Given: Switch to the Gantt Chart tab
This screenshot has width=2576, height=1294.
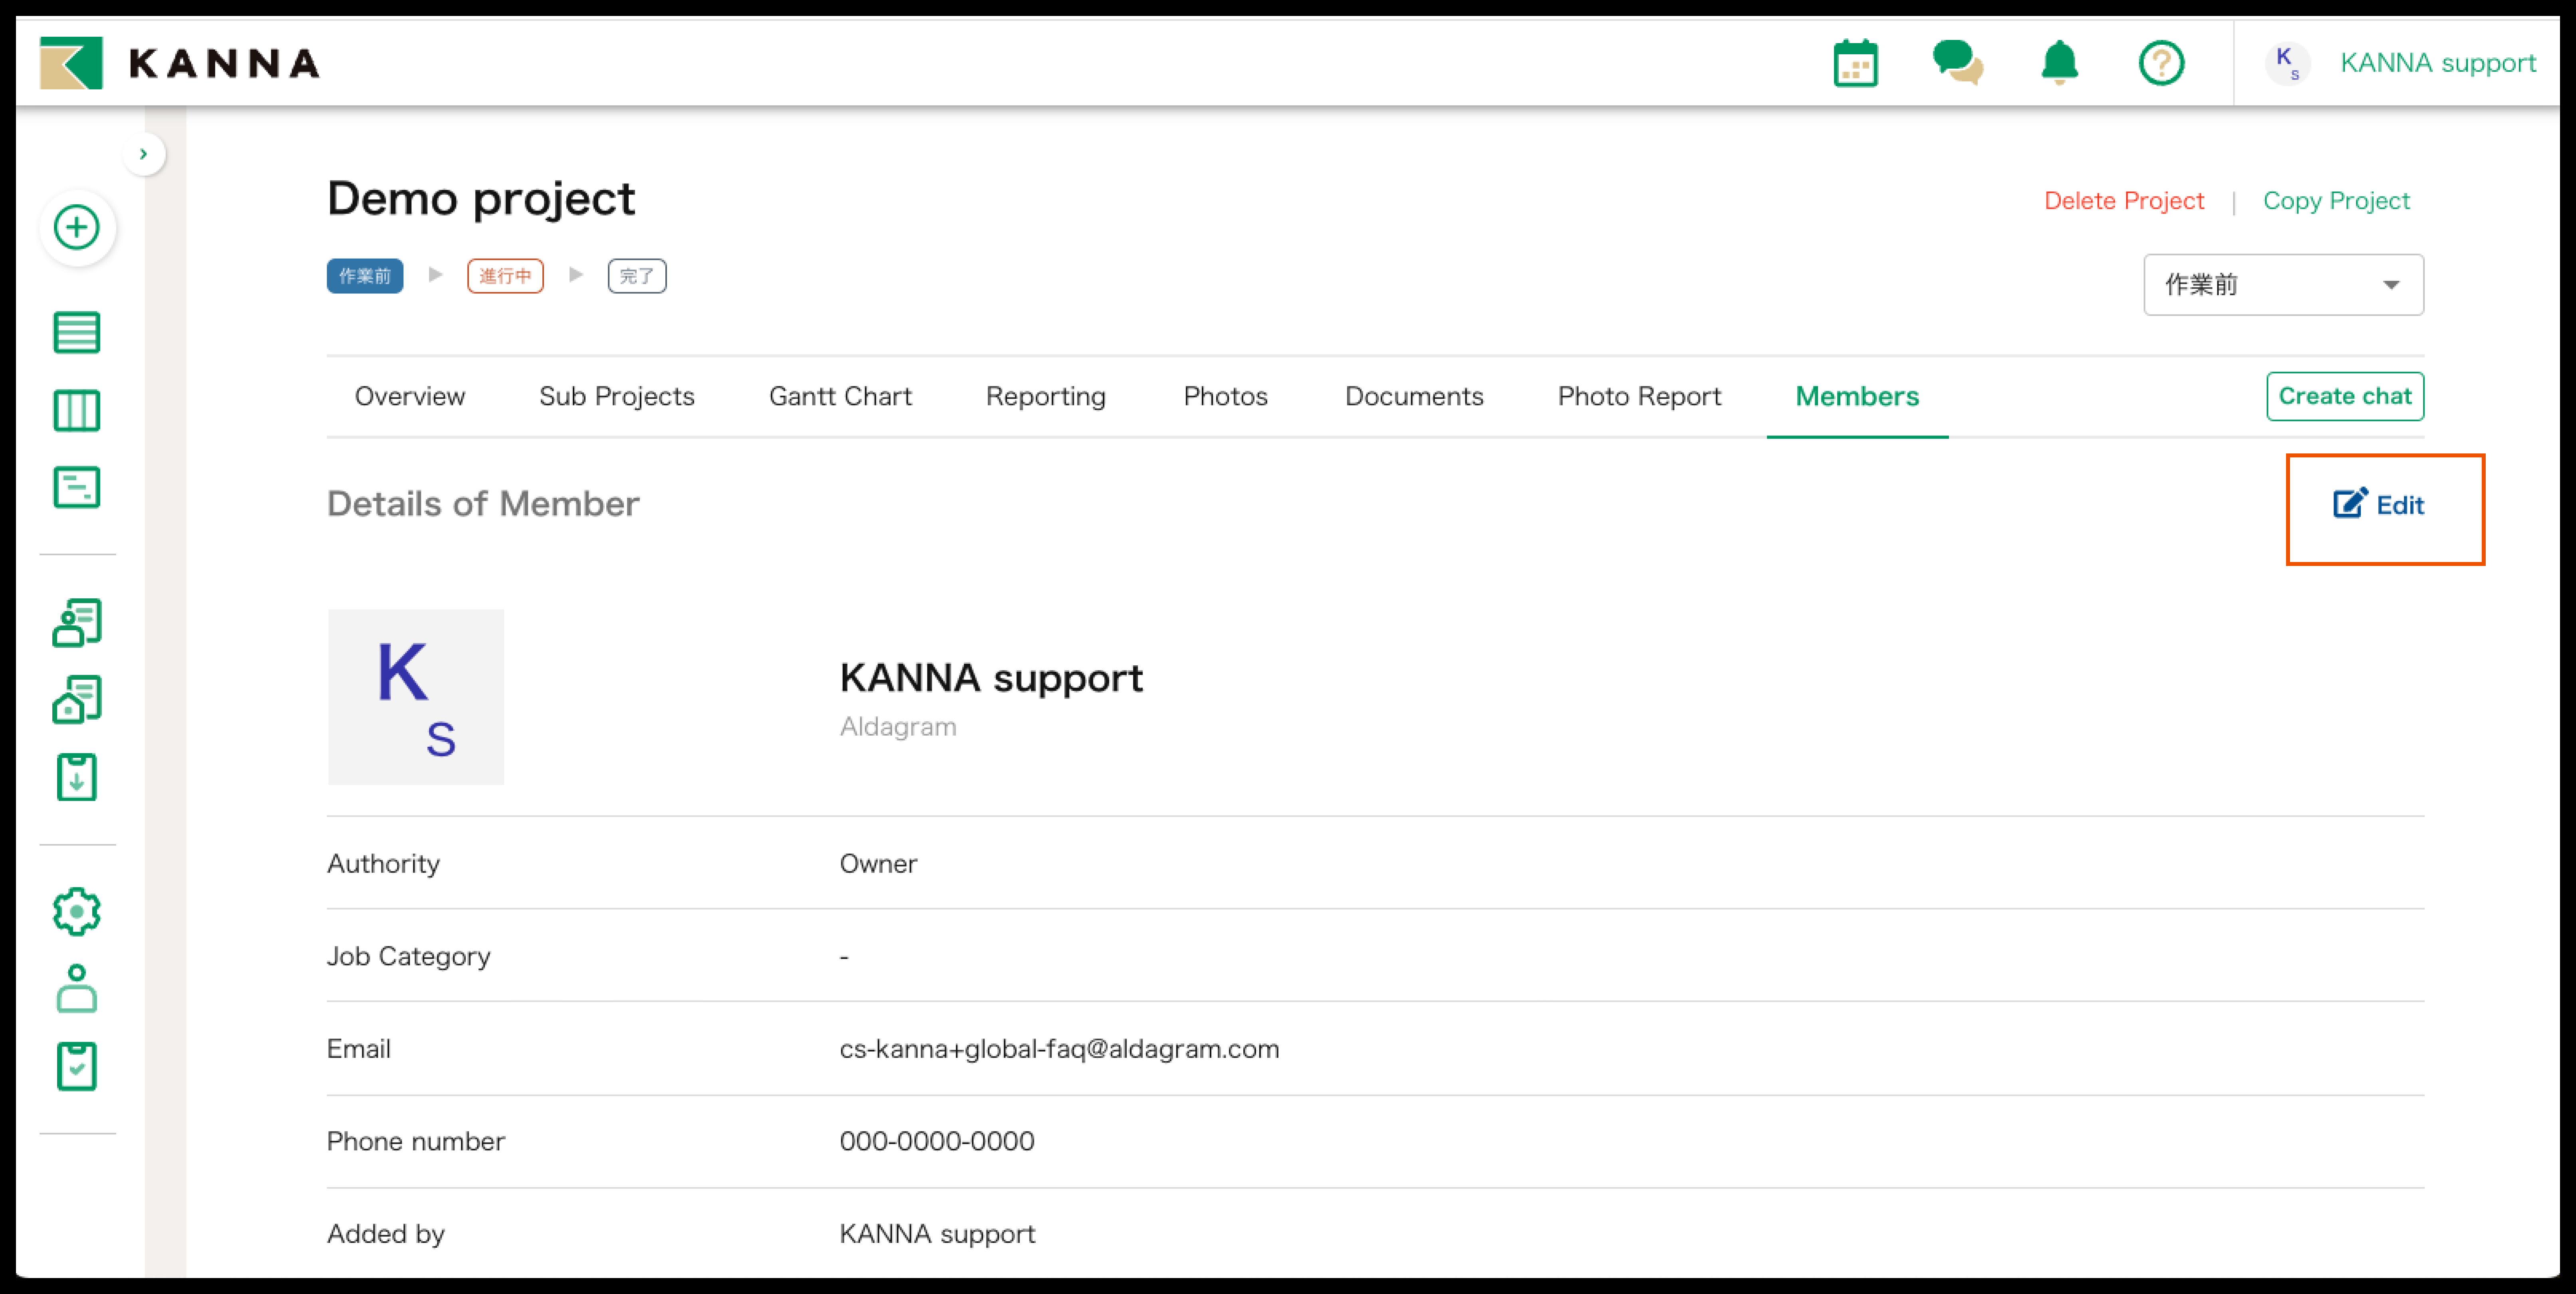Looking at the screenshot, I should [x=840, y=397].
